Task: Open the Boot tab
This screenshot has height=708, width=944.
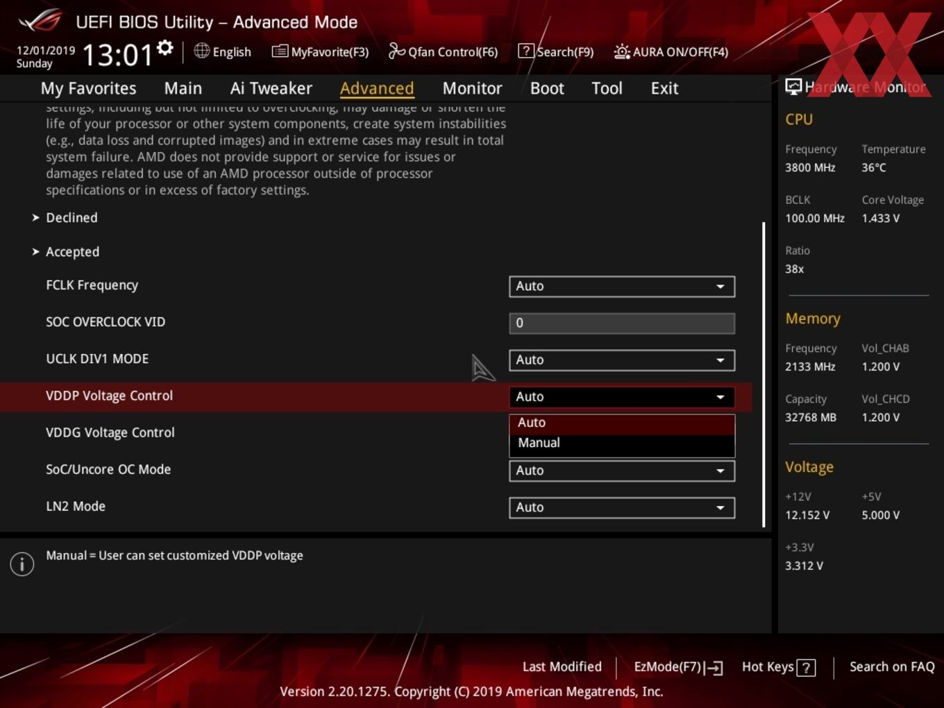Action: [x=547, y=88]
